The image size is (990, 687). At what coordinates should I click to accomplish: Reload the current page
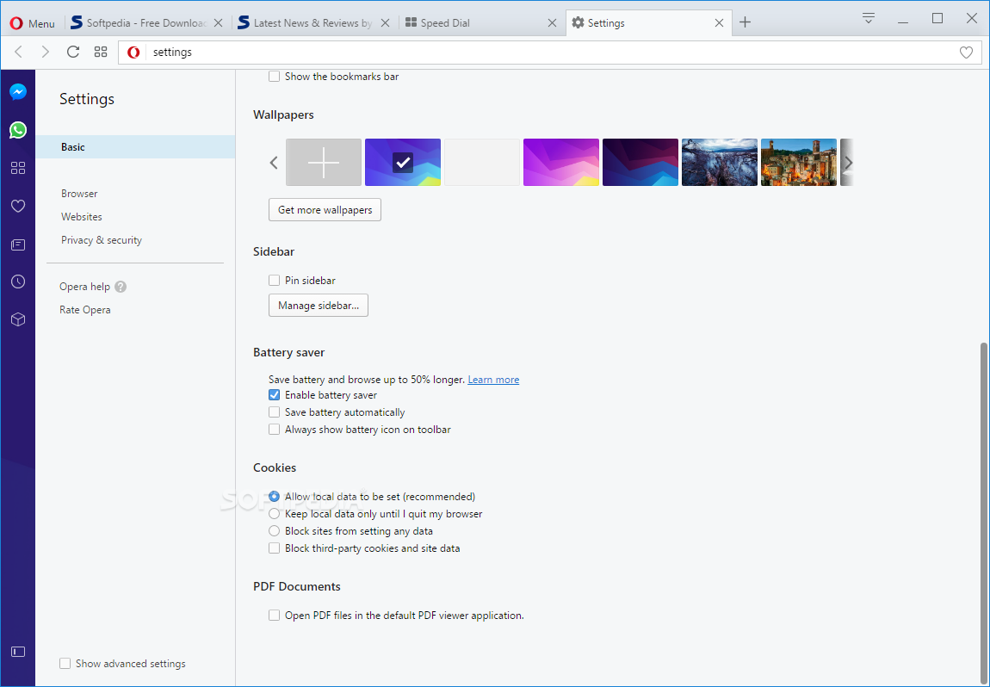click(x=73, y=52)
